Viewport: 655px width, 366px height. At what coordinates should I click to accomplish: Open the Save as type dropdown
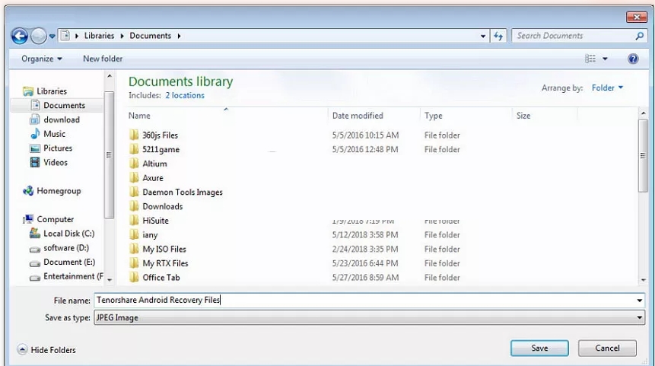(x=369, y=317)
